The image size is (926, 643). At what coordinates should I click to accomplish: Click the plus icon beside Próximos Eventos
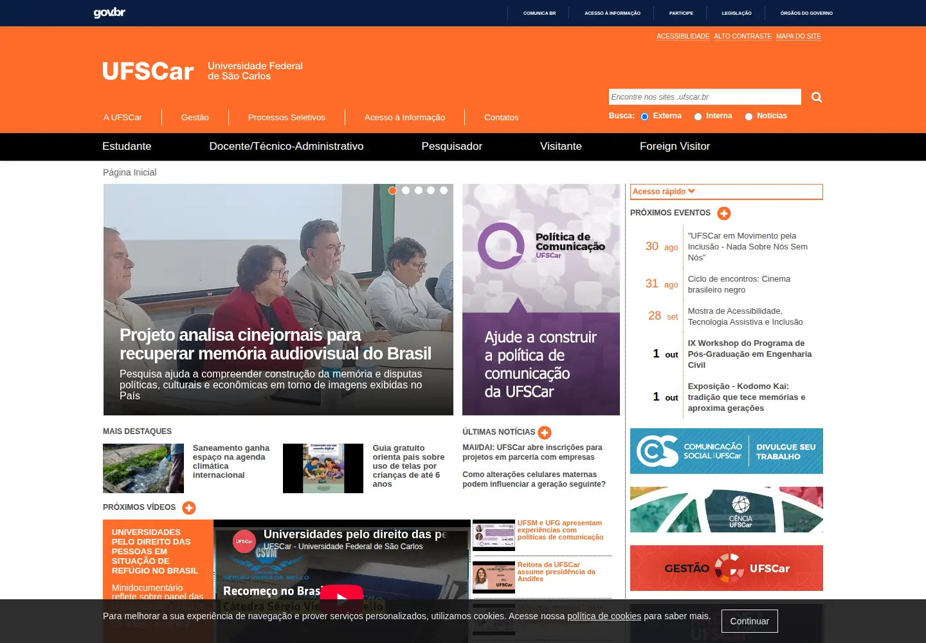(724, 213)
